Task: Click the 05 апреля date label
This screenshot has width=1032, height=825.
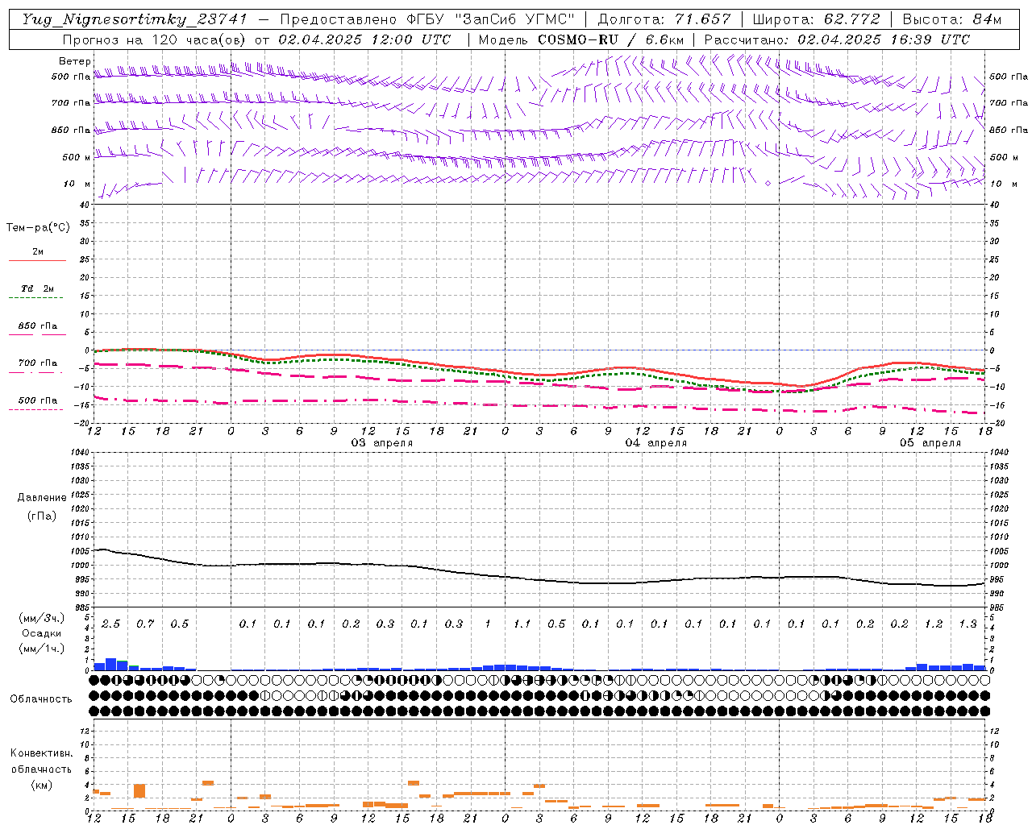Action: 930,443
